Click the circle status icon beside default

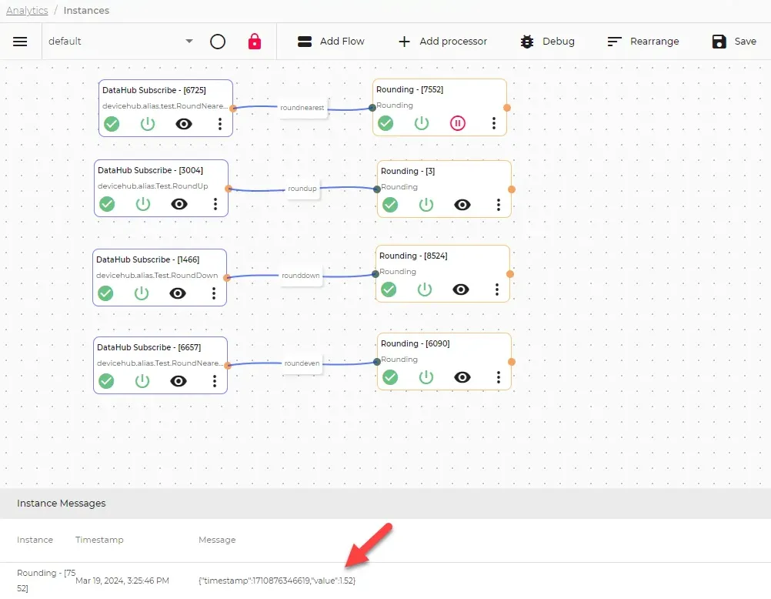(218, 42)
